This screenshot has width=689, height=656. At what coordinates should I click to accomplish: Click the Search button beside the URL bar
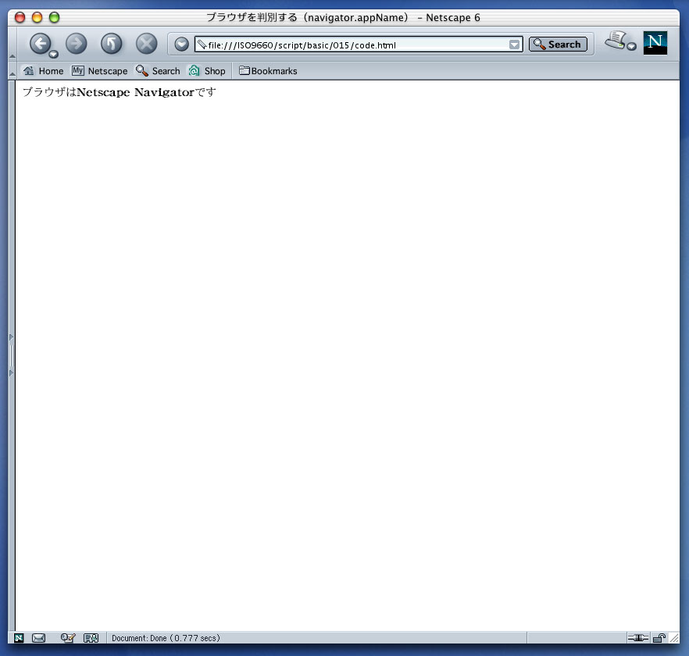coord(558,45)
